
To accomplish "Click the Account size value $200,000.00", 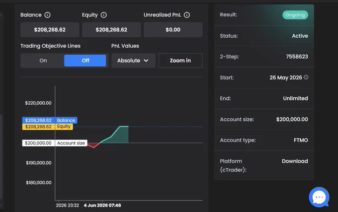I will pyautogui.click(x=292, y=119).
